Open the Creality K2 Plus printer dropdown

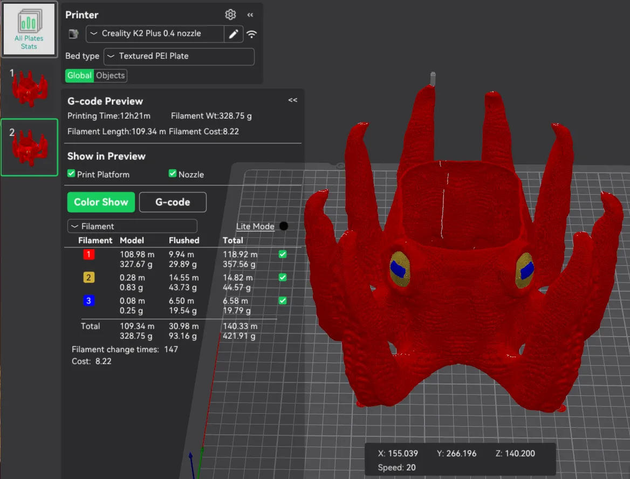(155, 34)
